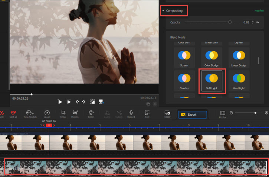Click the timeline zoom in plus button
Viewport: 269px width, 177px height.
click(266, 112)
